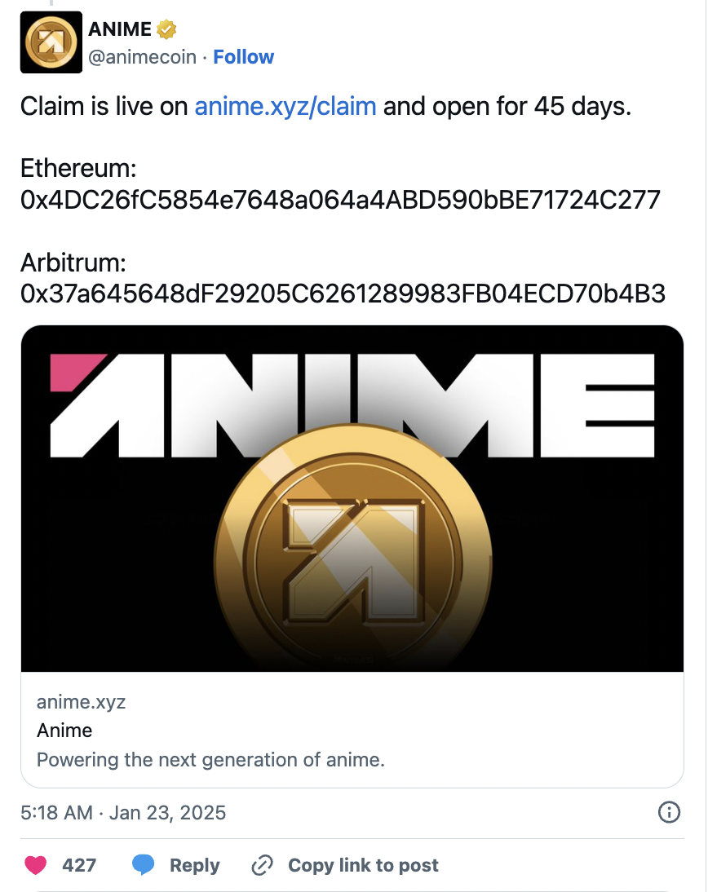Click the Arbitrum contract address text
This screenshot has height=892, width=708.
pyautogui.click(x=343, y=294)
